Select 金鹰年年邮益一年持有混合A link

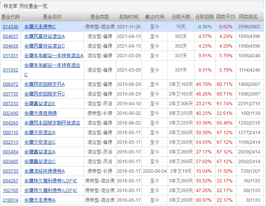point(54,56)
